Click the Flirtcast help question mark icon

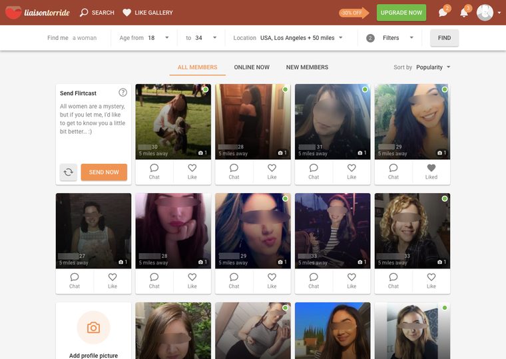click(x=123, y=93)
